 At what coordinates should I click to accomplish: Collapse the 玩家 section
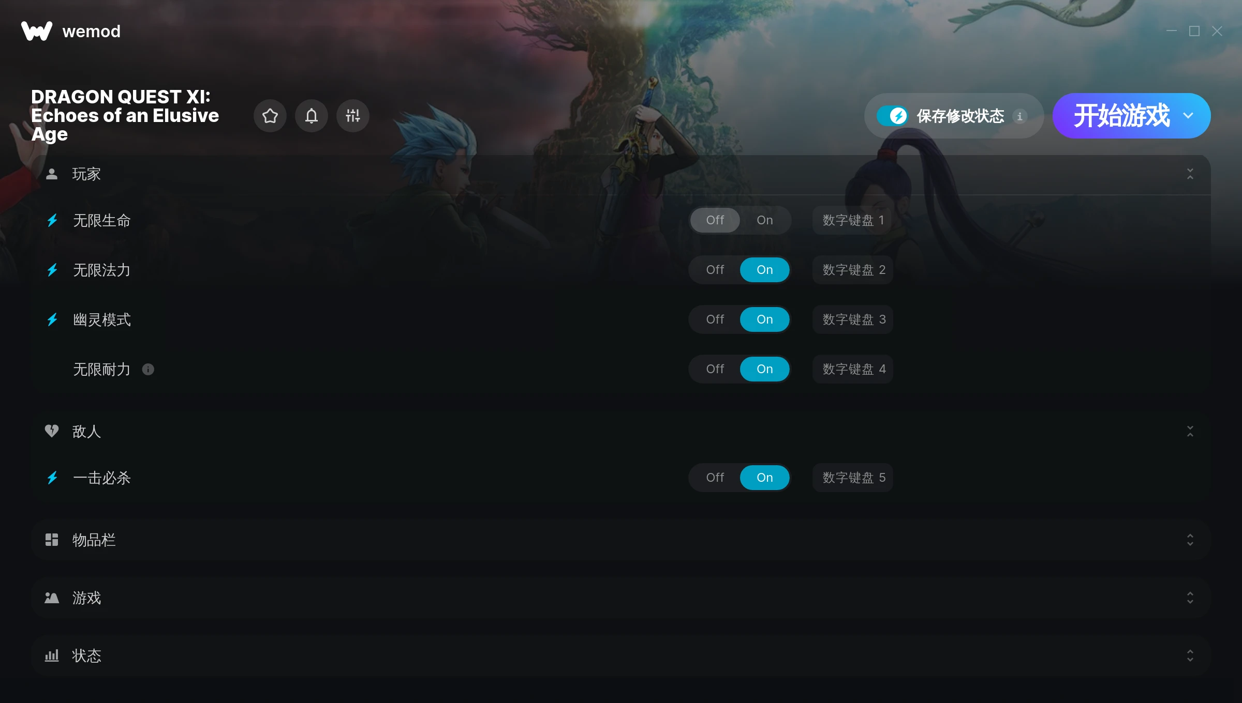point(1190,174)
